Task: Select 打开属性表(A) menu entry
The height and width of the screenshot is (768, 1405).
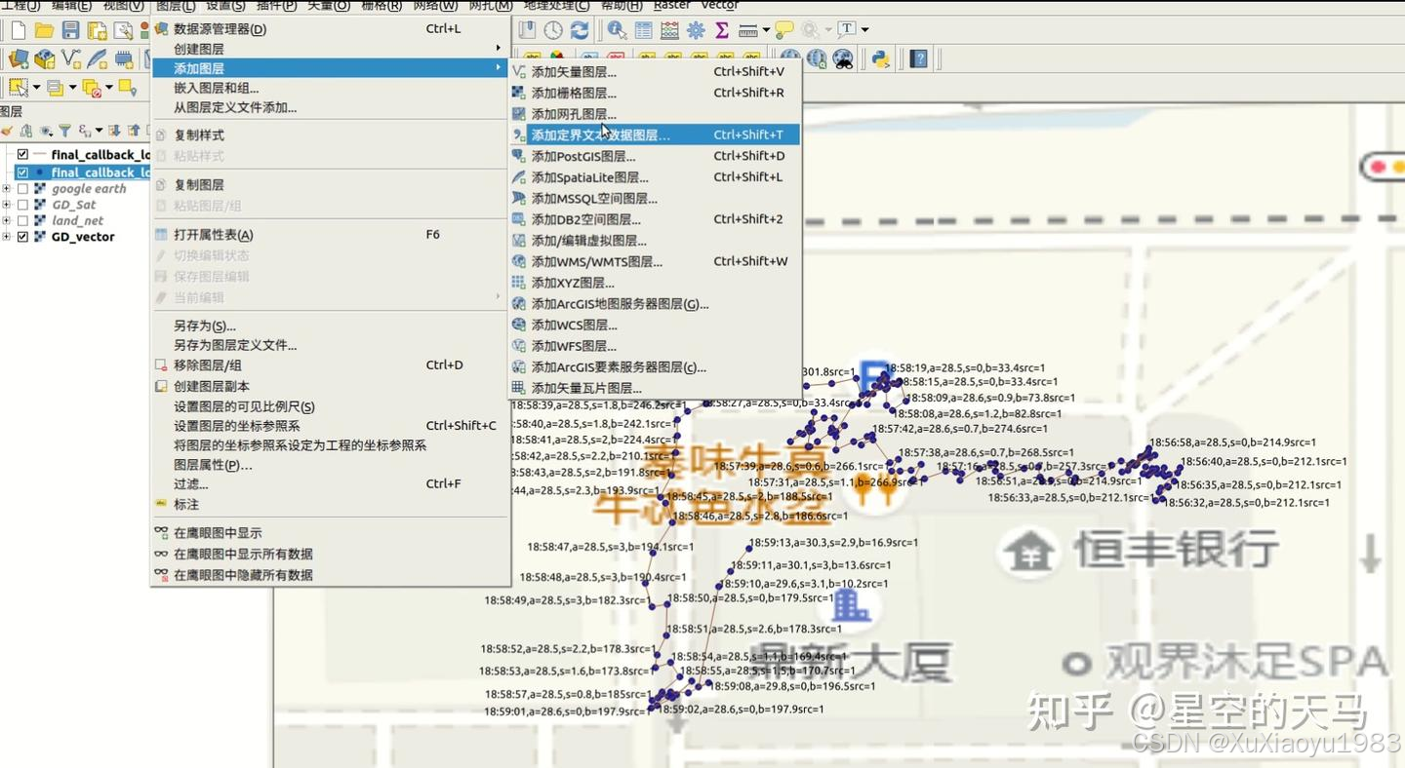Action: (x=330, y=234)
